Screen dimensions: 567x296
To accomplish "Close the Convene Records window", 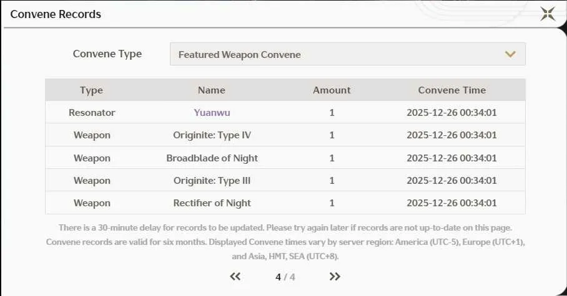I will (548, 14).
